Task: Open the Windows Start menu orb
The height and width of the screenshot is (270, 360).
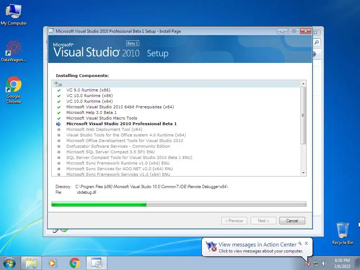Action: 9,263
